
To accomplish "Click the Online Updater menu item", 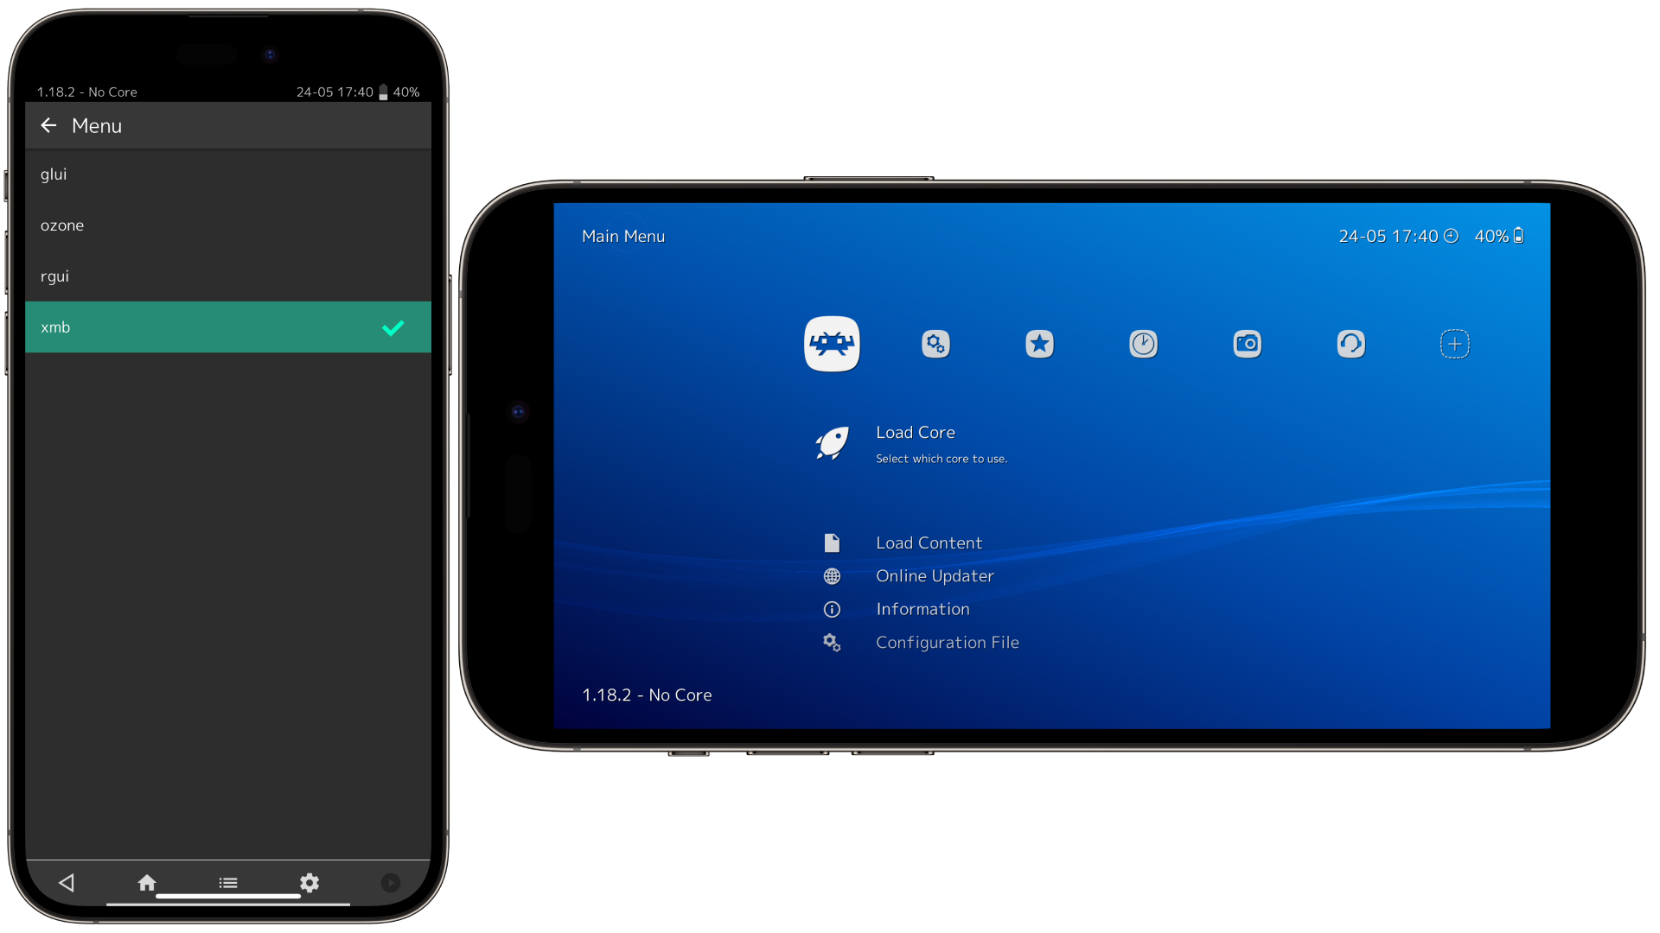I will [933, 575].
